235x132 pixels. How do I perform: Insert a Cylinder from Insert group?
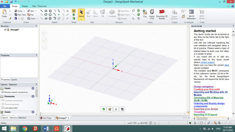pyautogui.click(x=139, y=11)
